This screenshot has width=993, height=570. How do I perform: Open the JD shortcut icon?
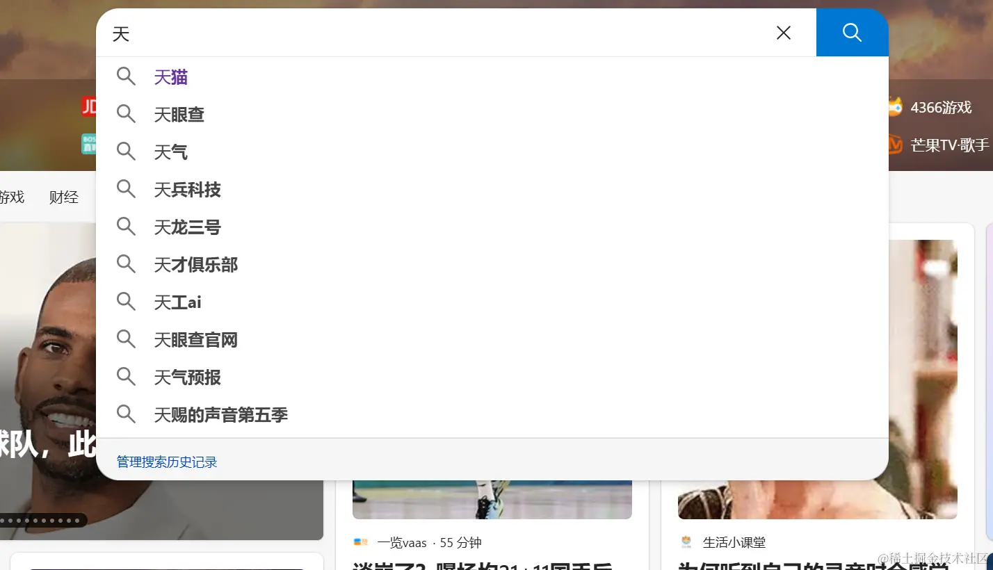point(89,106)
